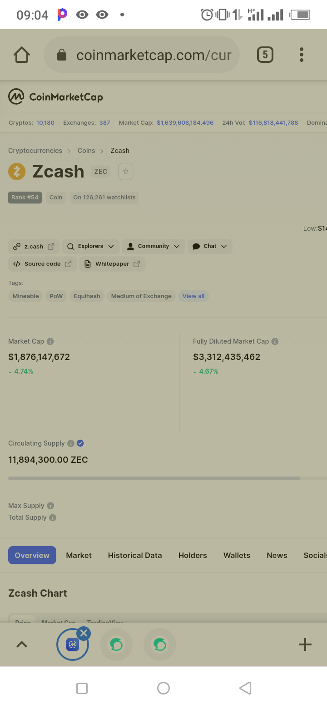Tap the battery status icon
This screenshot has height=710, width=327.
300,15
